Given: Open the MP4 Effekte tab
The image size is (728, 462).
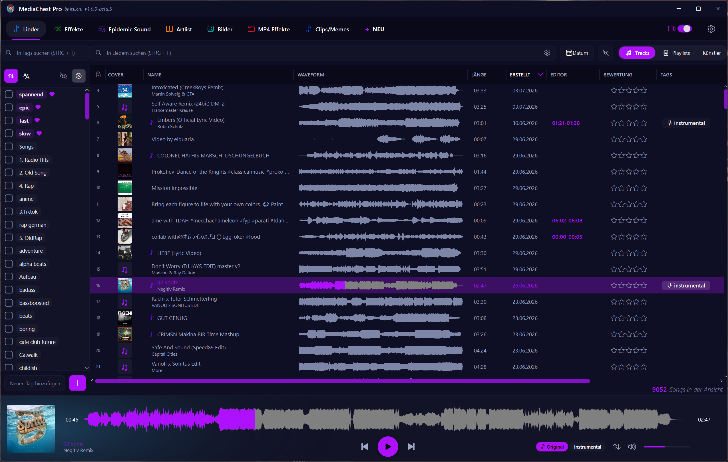Looking at the screenshot, I should [268, 29].
